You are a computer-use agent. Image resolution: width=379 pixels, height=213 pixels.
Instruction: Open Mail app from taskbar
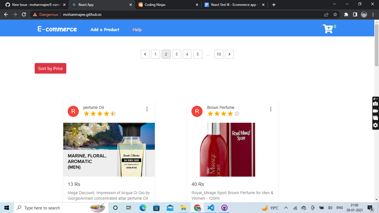pos(170,208)
